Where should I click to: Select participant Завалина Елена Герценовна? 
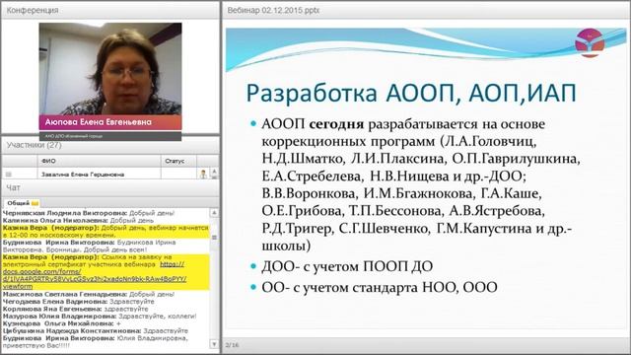click(83, 175)
